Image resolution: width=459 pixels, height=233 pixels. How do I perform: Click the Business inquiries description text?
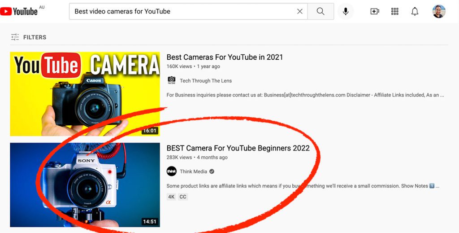pos(305,95)
